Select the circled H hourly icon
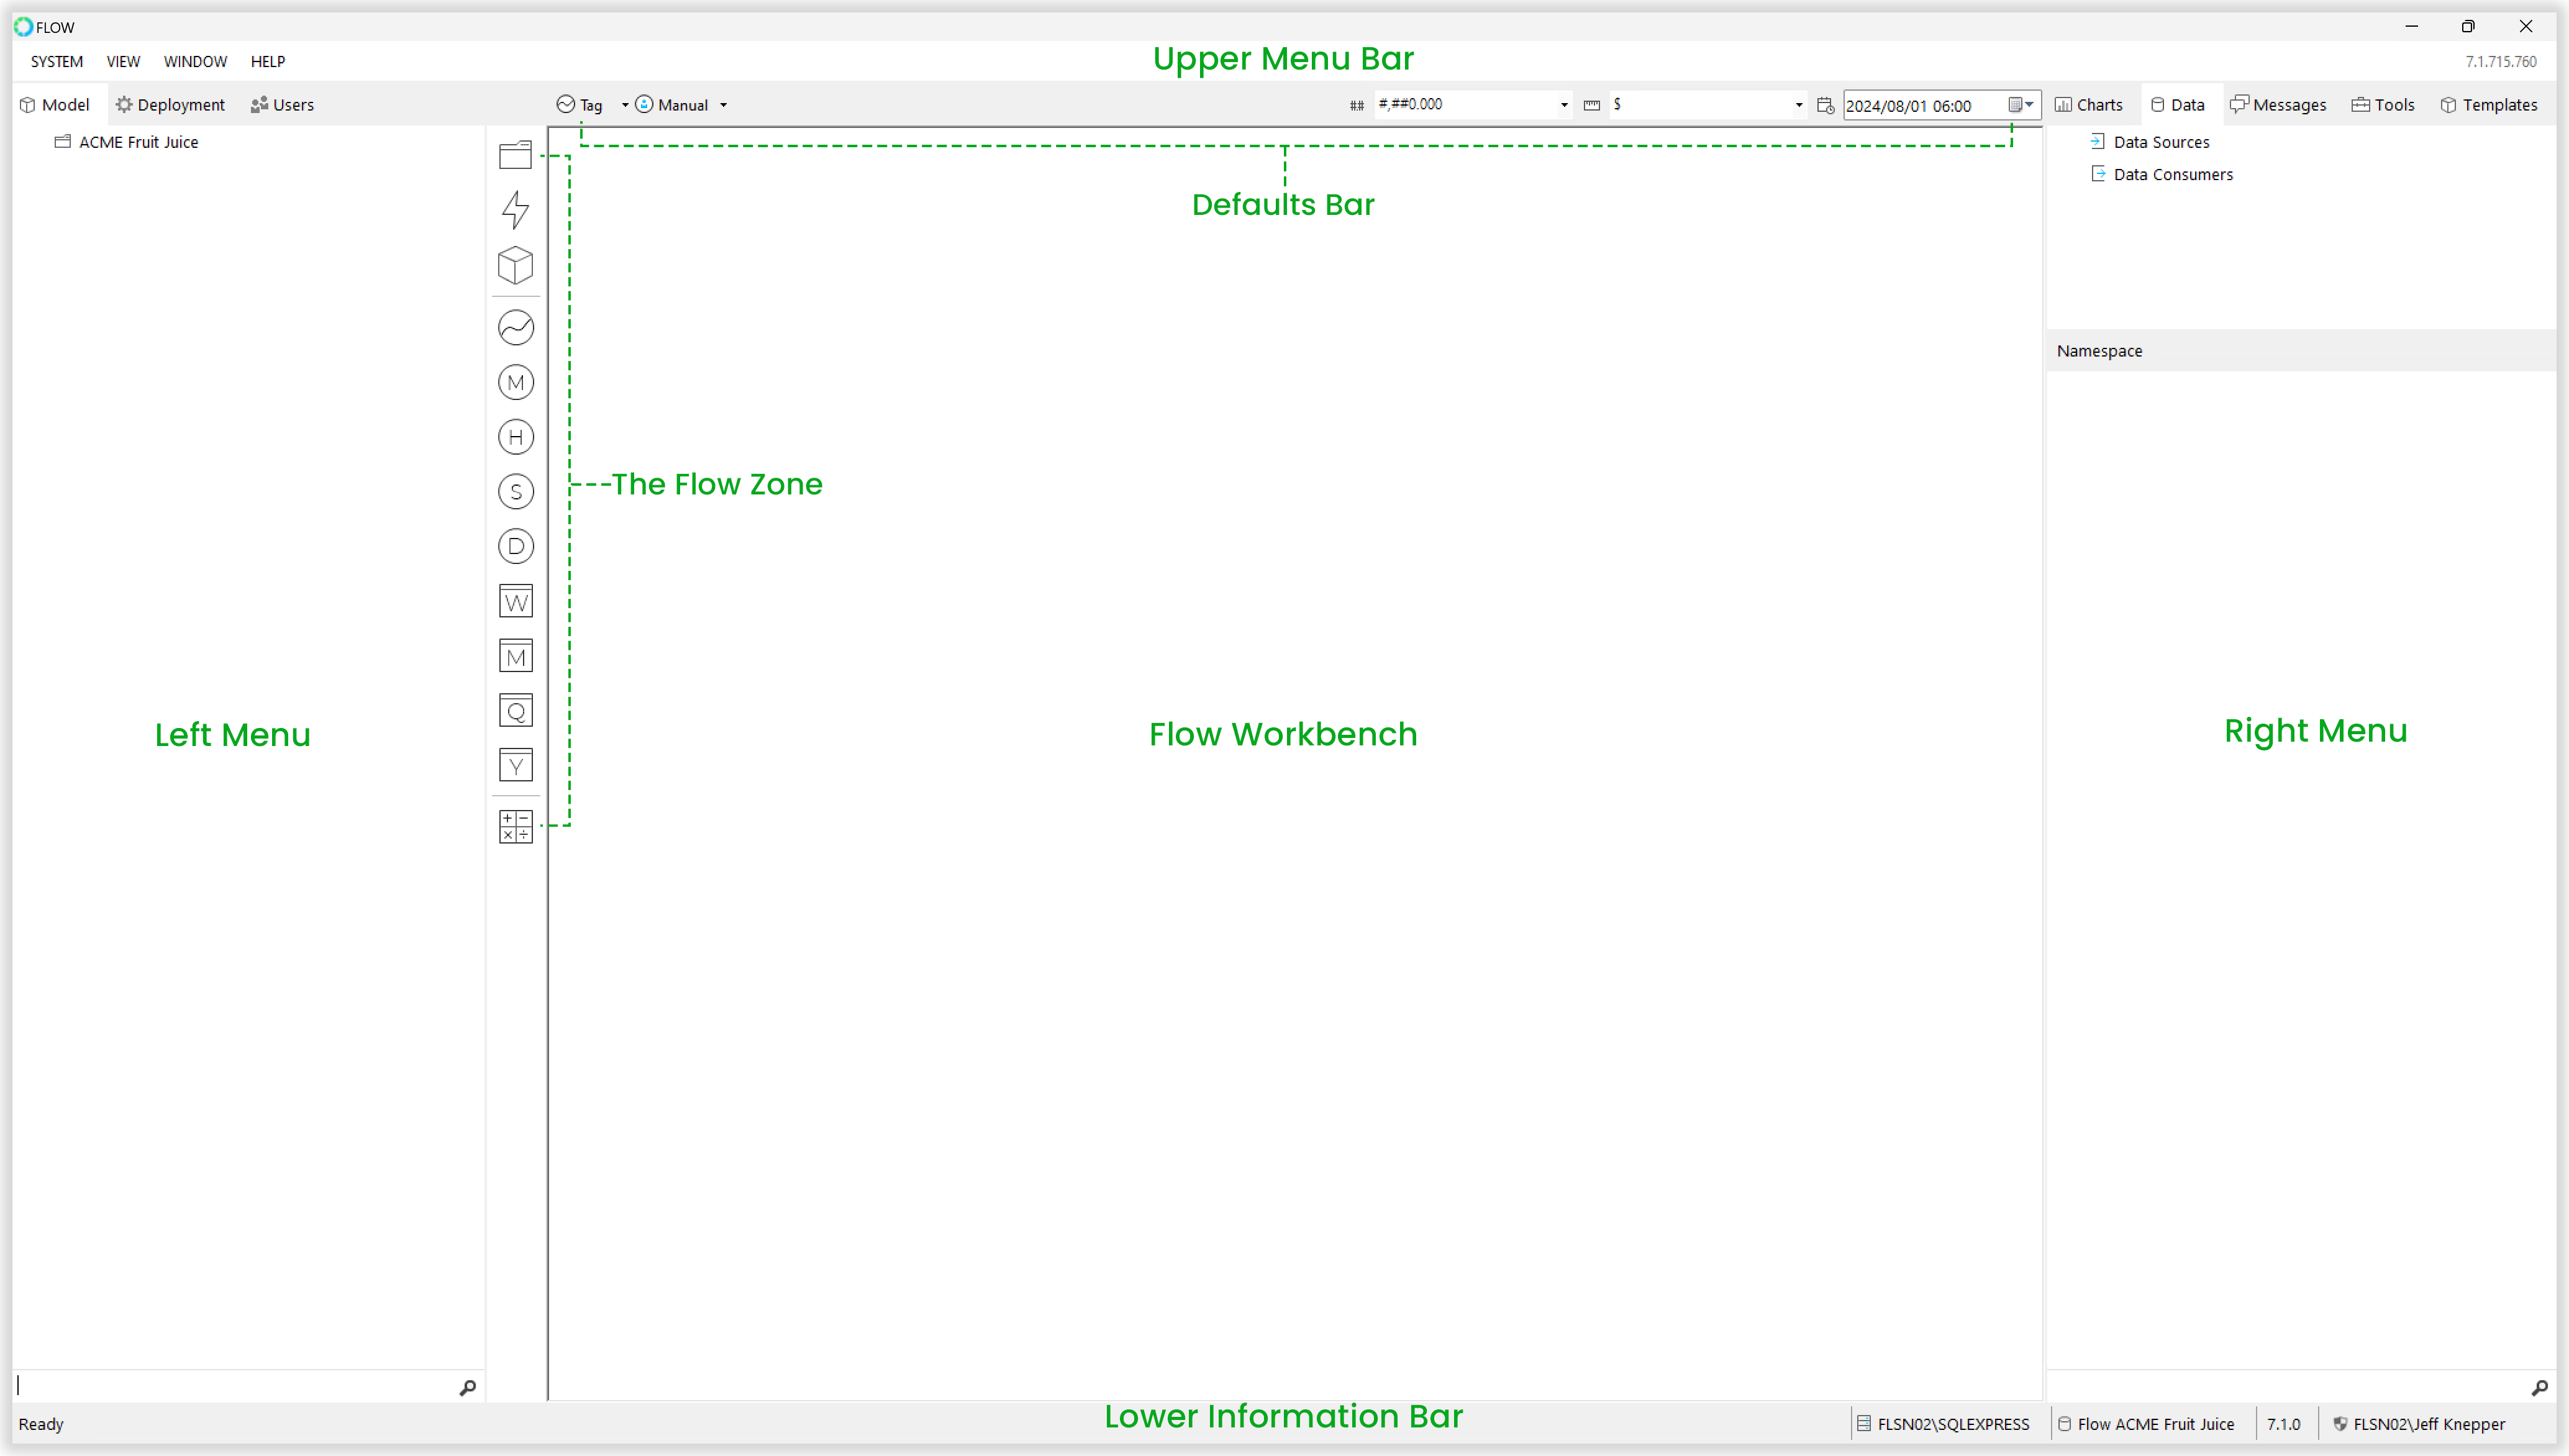 click(x=516, y=437)
